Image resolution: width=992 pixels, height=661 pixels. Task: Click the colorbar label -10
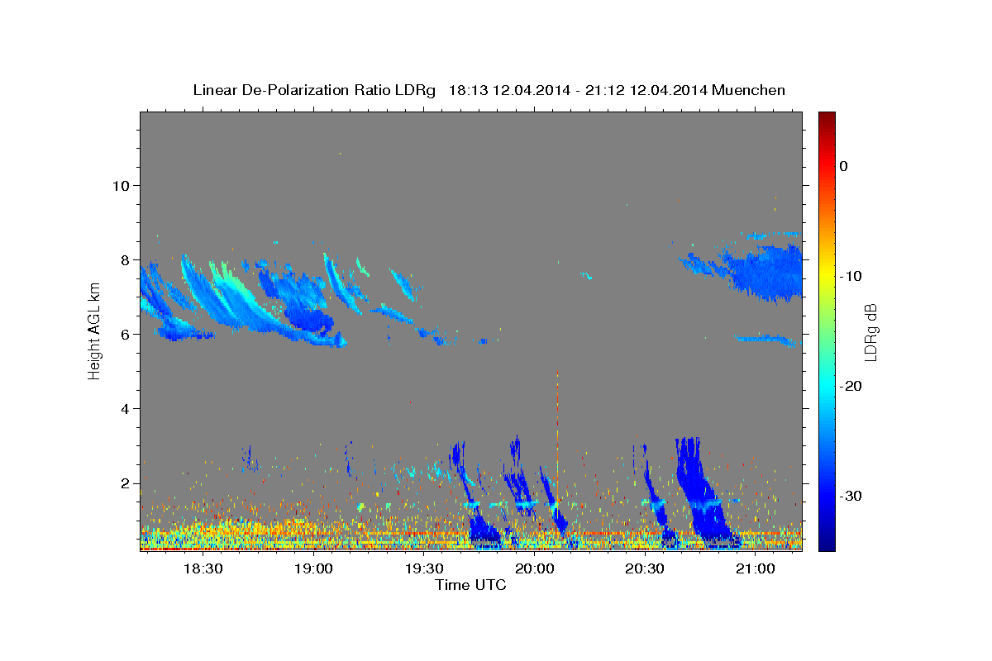(x=851, y=276)
